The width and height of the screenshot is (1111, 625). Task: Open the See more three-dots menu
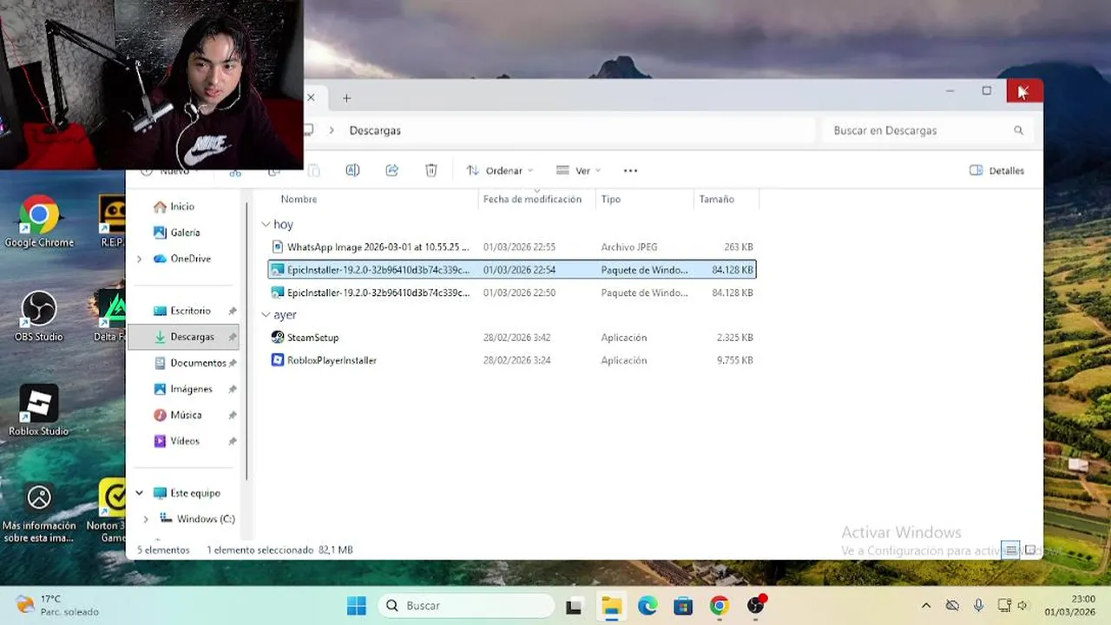point(631,170)
